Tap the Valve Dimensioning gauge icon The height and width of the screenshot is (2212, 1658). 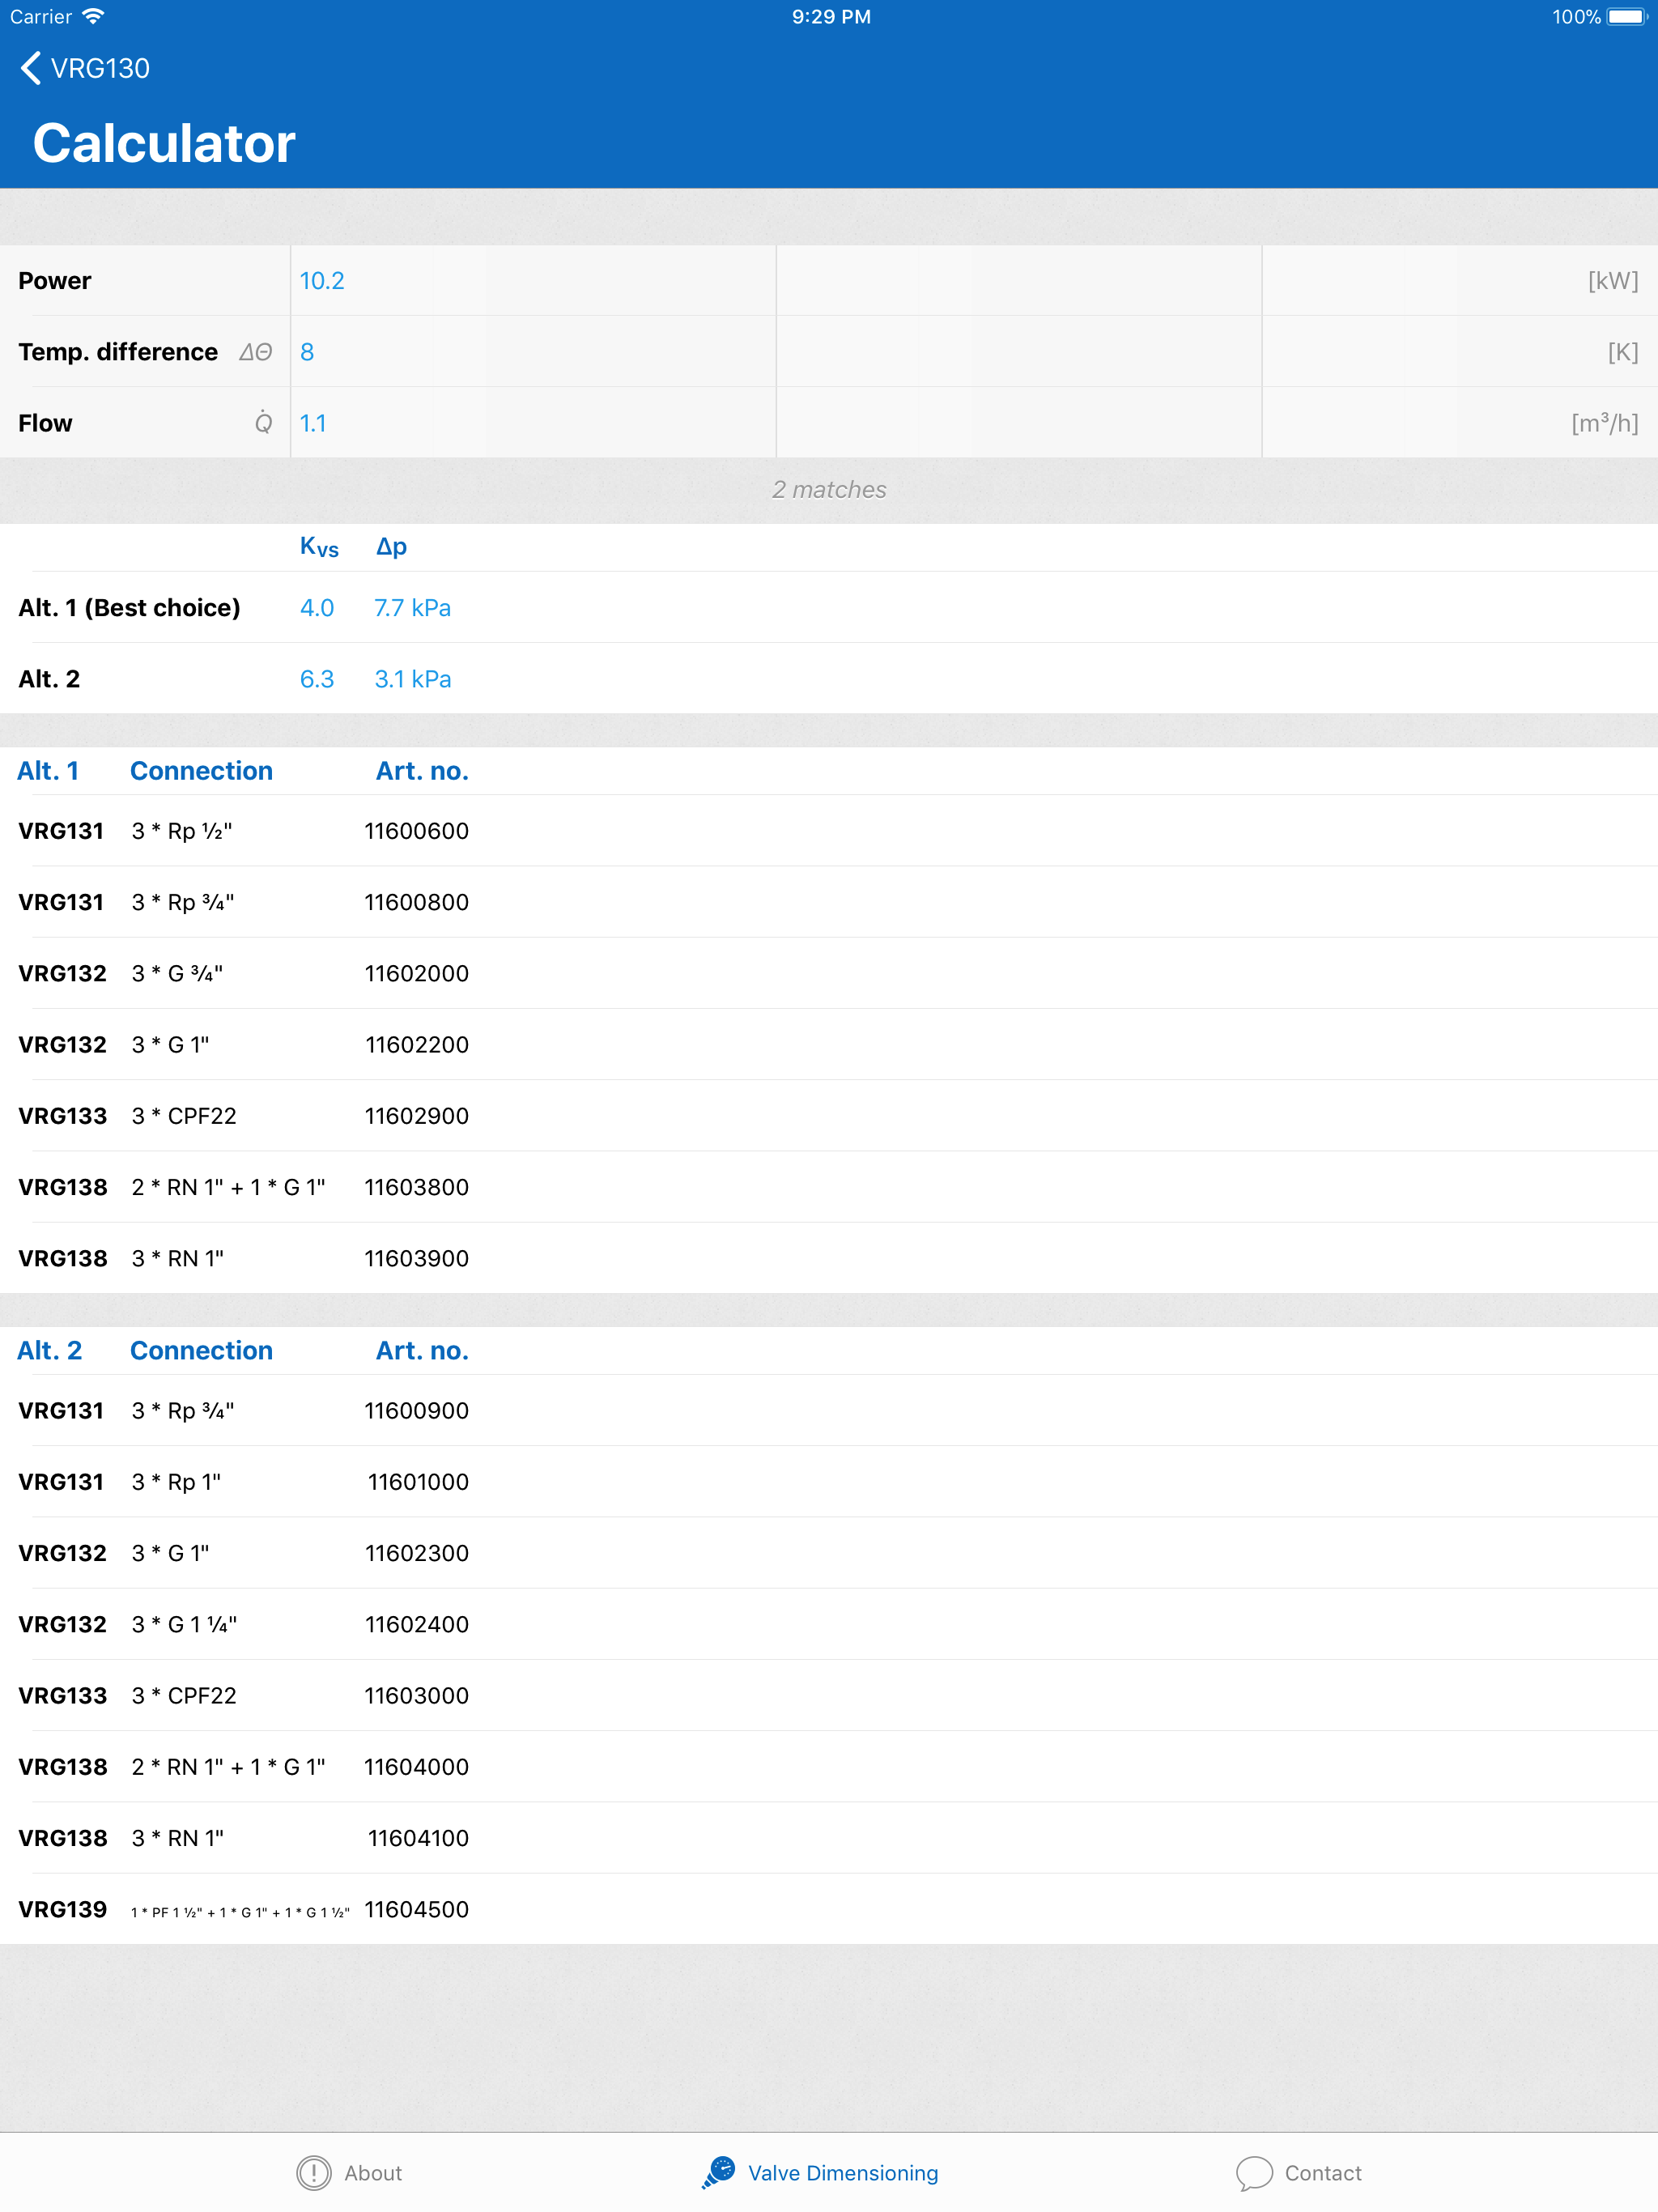[718, 2172]
